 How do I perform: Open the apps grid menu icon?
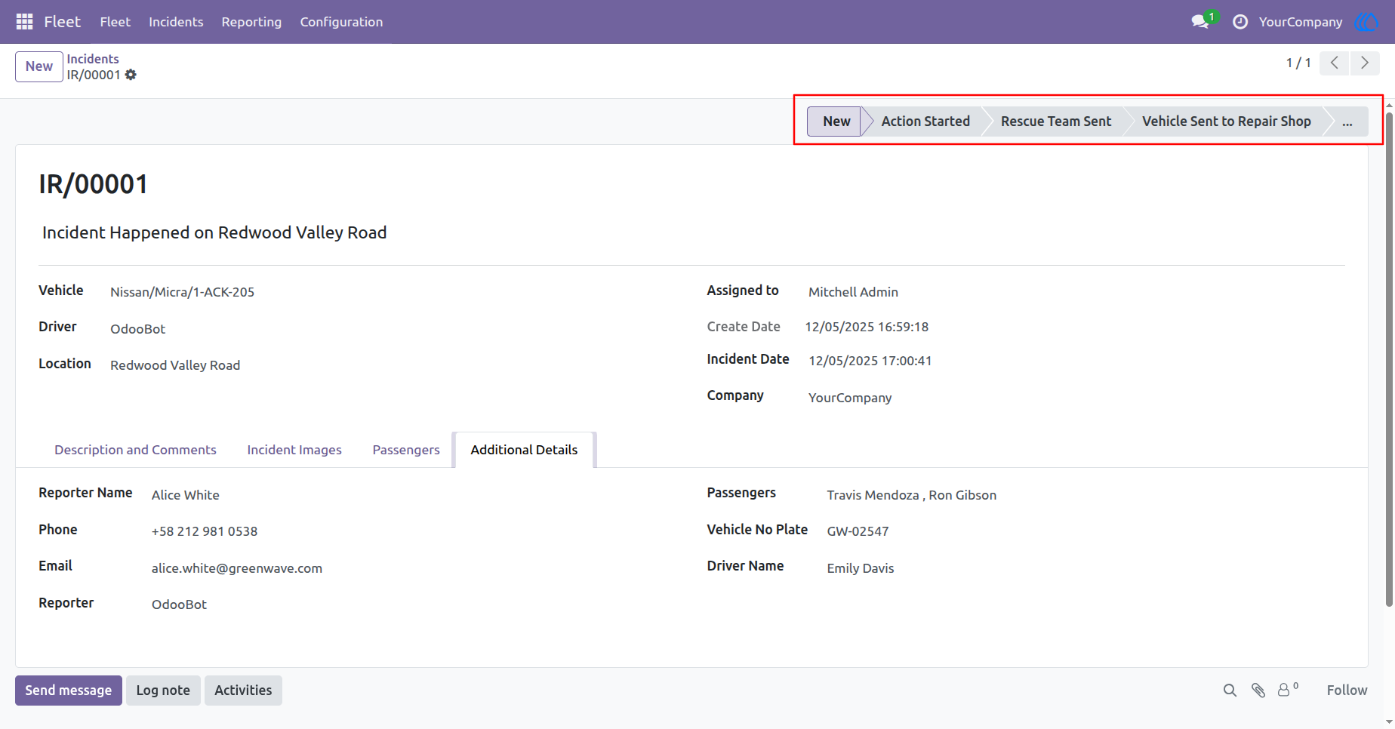(24, 22)
